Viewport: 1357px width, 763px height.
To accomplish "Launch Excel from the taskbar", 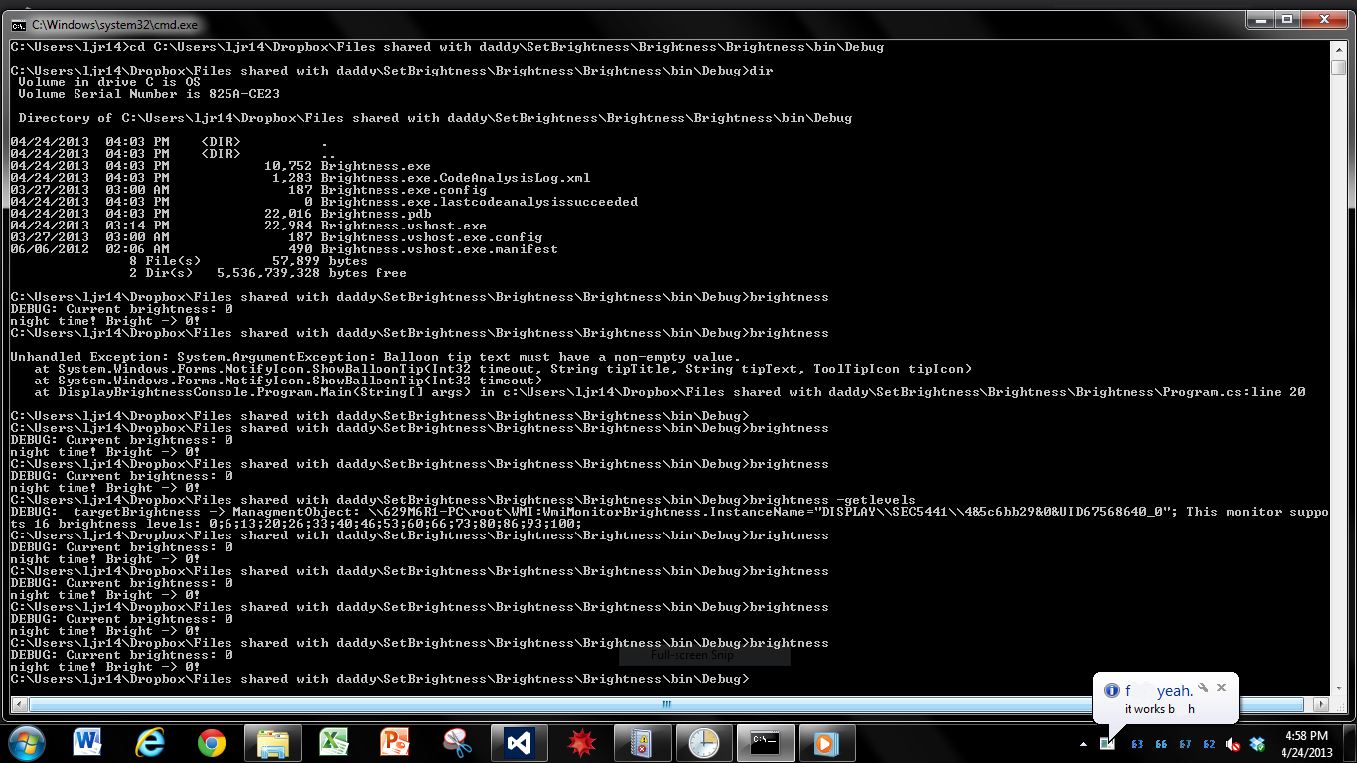I will point(334,742).
